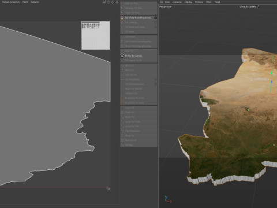
Task: Click the lock icon above the UV canvas
Action: [x=108, y=2]
